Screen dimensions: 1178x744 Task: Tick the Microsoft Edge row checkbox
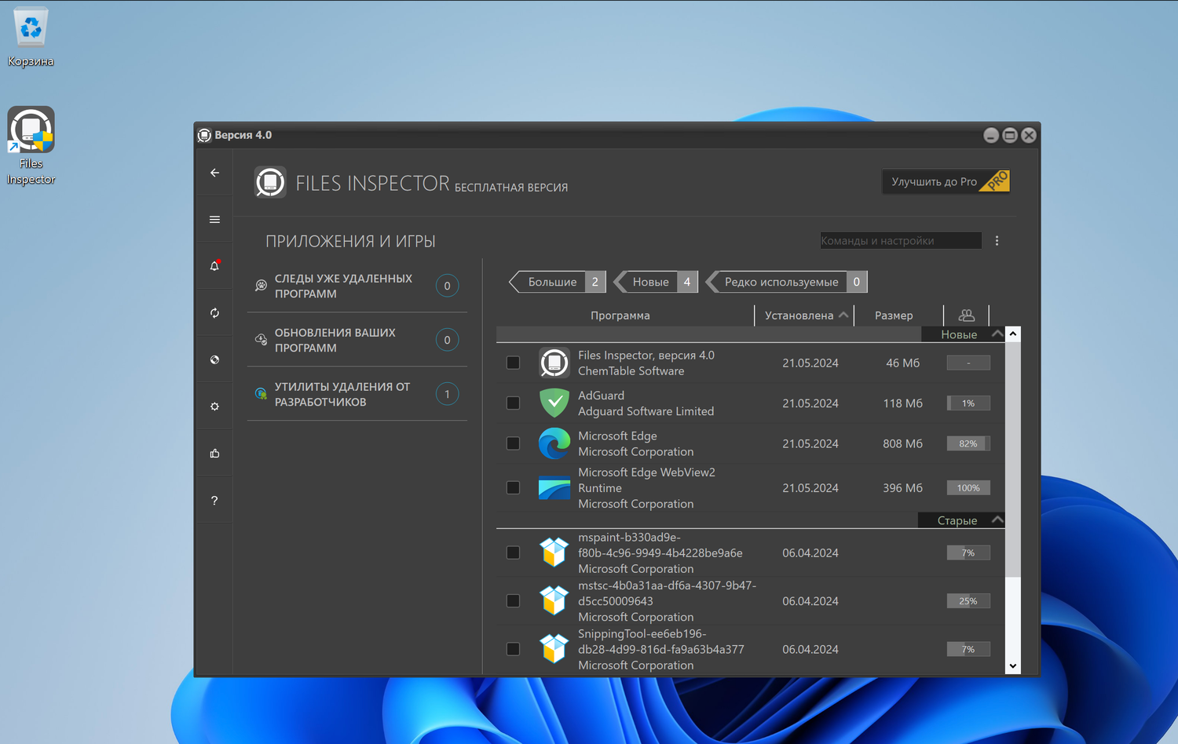(x=513, y=443)
